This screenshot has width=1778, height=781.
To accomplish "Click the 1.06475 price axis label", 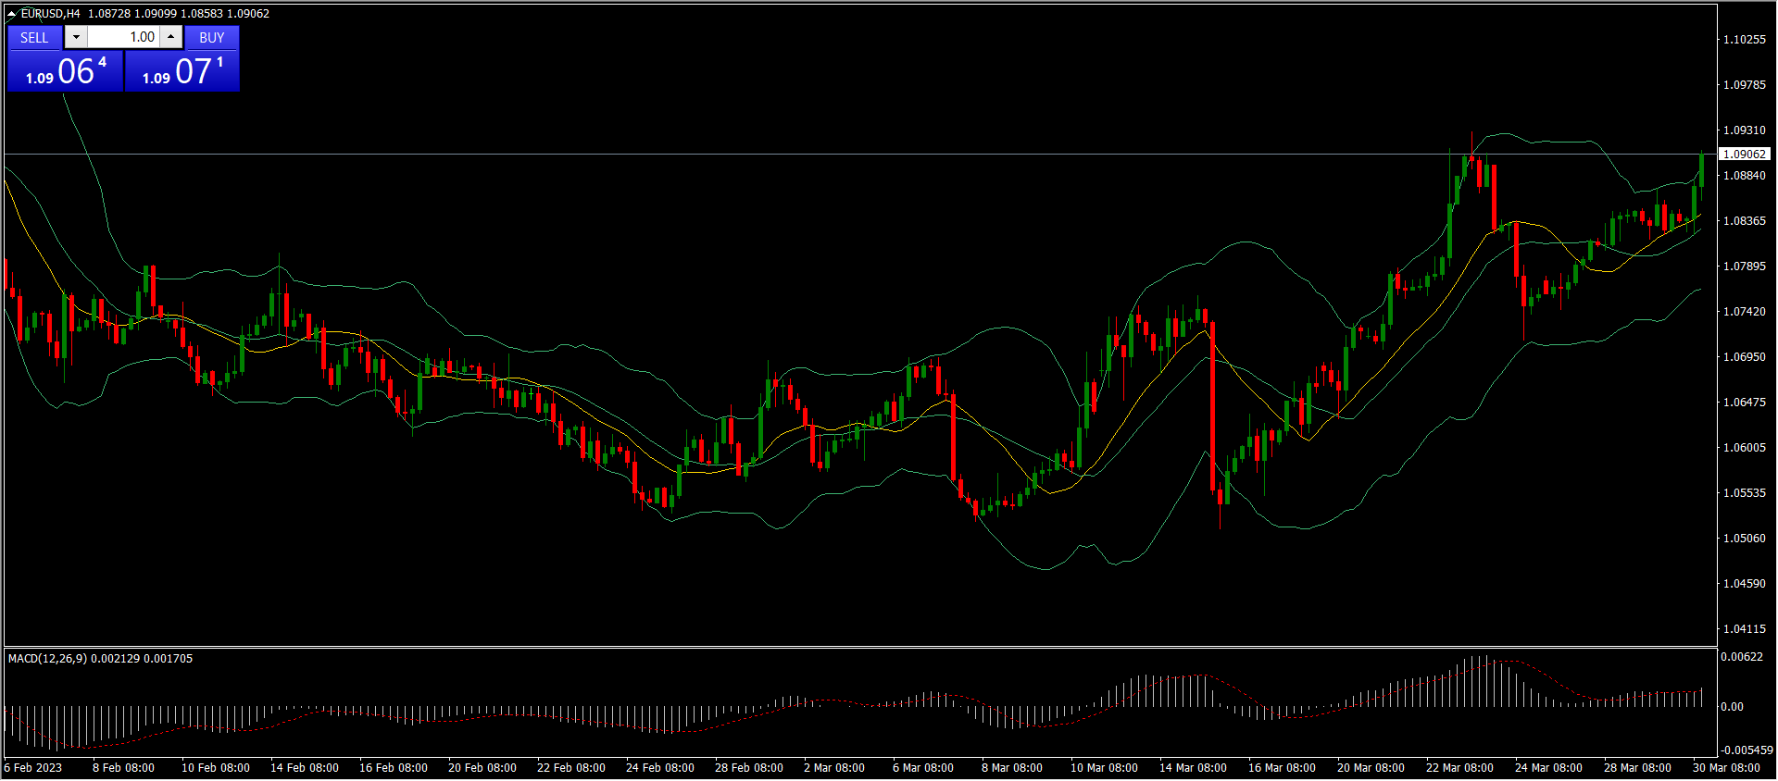I will point(1744,403).
